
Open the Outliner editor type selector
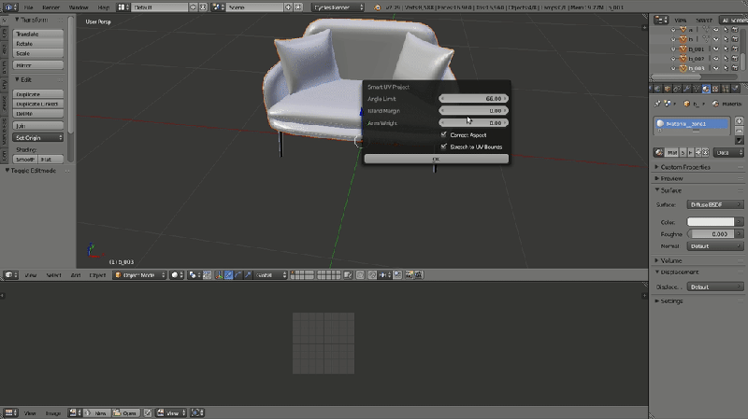pos(661,20)
